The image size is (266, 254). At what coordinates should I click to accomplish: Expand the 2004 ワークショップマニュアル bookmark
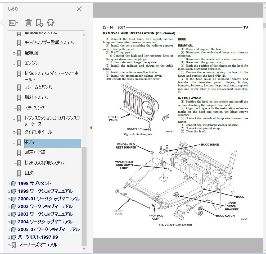(x=9, y=222)
